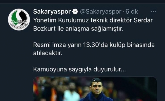The width and height of the screenshot is (165, 101).
Task: Click the green half of Sakaryaspor crest
Action: [x=15, y=17]
